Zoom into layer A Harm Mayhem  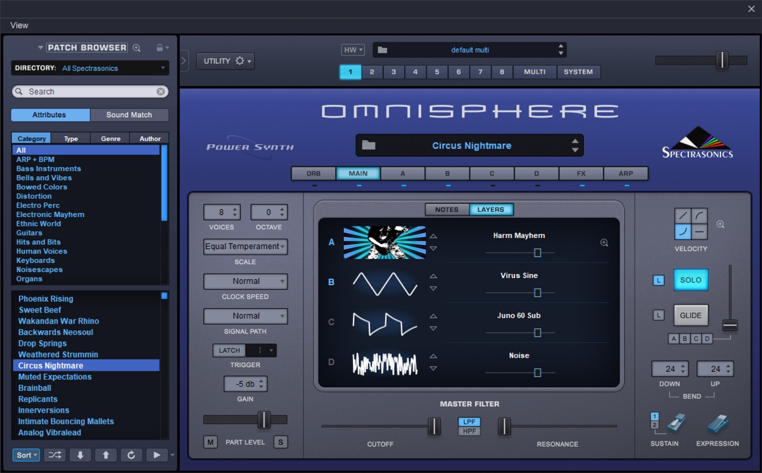pyautogui.click(x=604, y=243)
